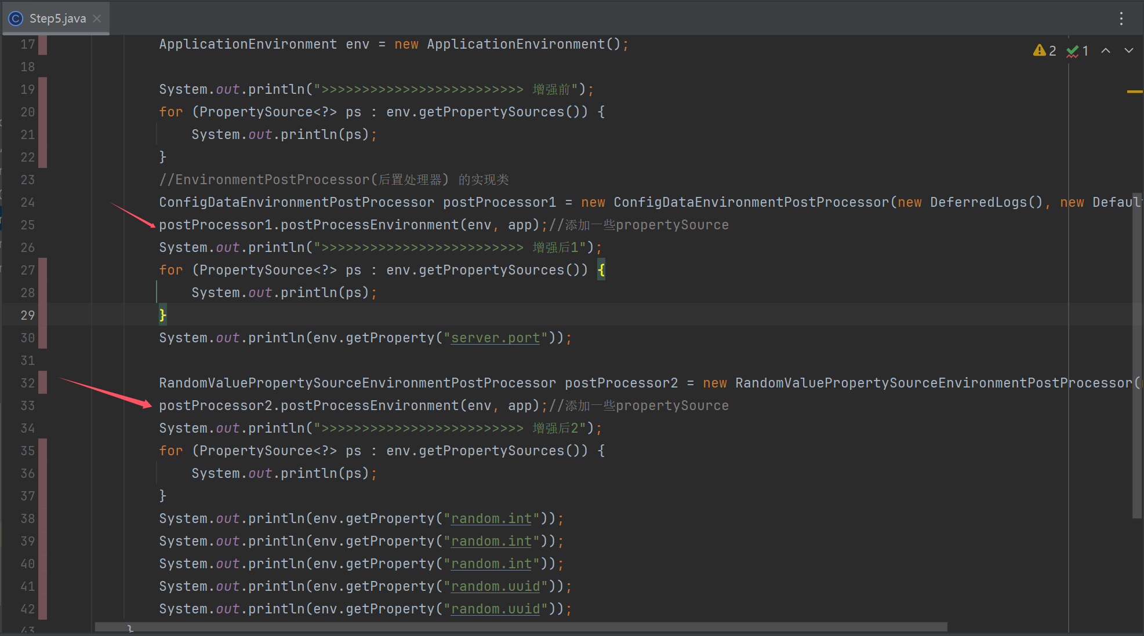Image resolution: width=1144 pixels, height=636 pixels.
Task: Click the horizontal editor scrollbar
Action: [521, 627]
